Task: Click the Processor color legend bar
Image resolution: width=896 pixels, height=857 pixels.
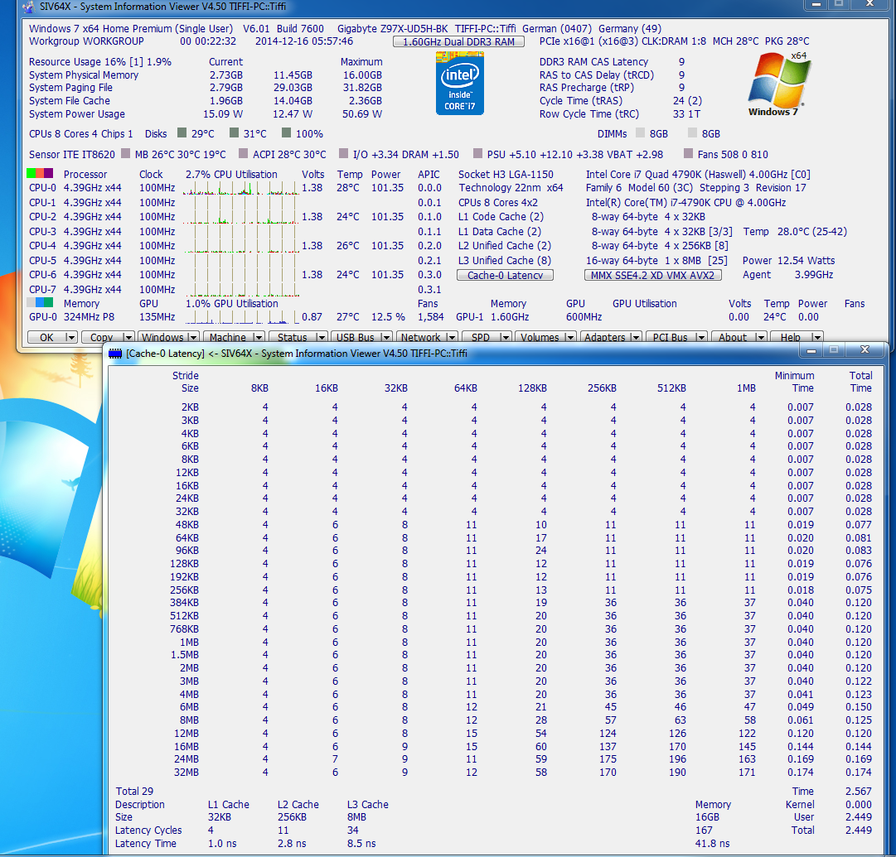Action: 40,173
